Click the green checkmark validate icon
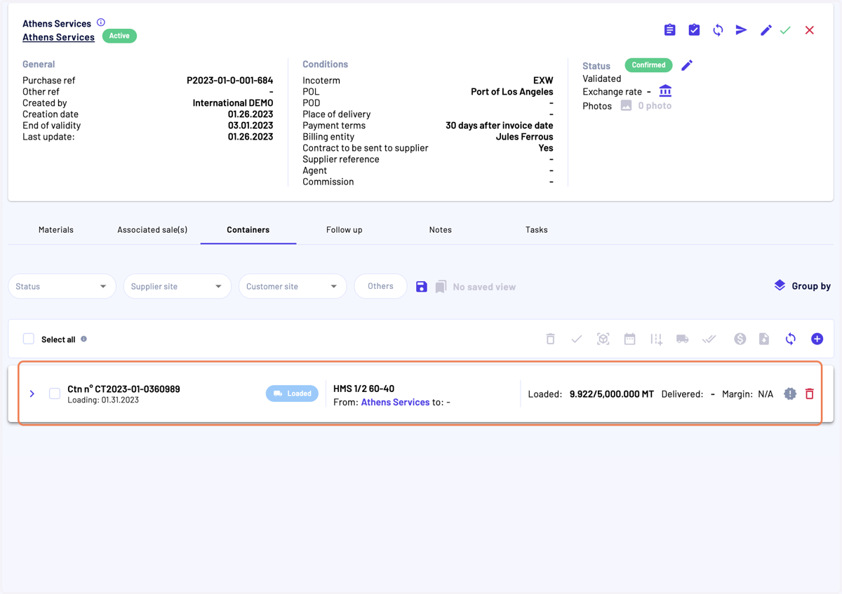 coord(786,30)
